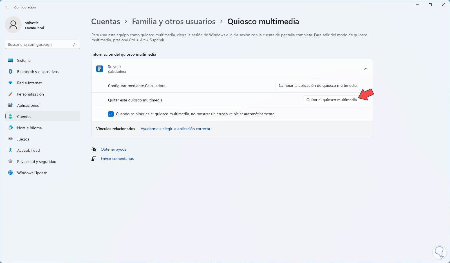Click the Buscar una configuración search field

(39, 44)
